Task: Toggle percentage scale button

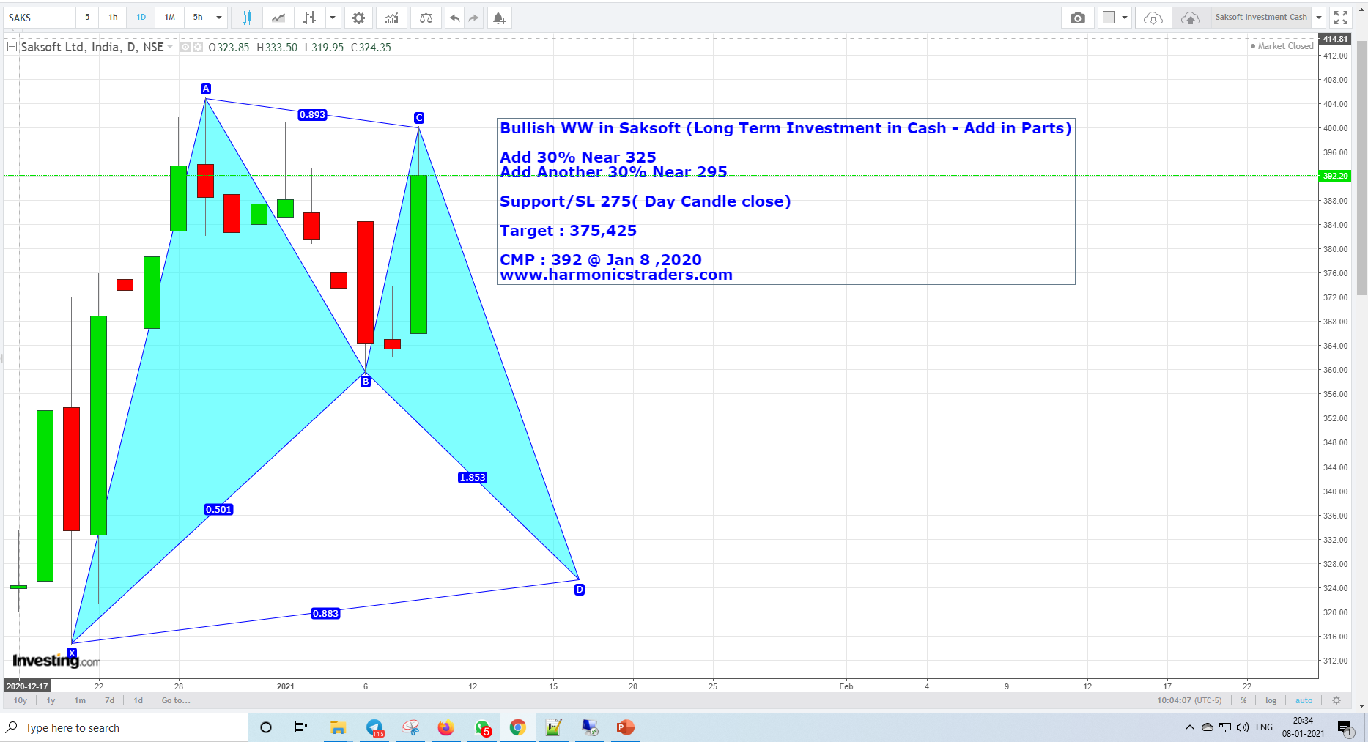Action: pos(1243,701)
